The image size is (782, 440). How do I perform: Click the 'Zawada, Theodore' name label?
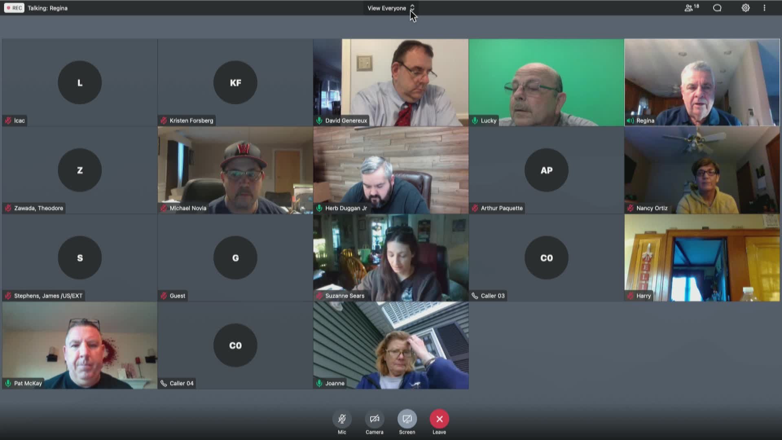(39, 208)
